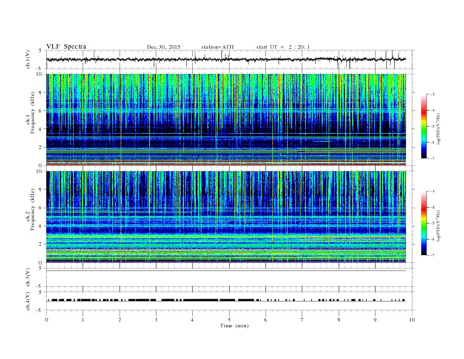
Task: Click the ch.2 spectrogram "4" kHz tick label
Action: click(x=41, y=226)
